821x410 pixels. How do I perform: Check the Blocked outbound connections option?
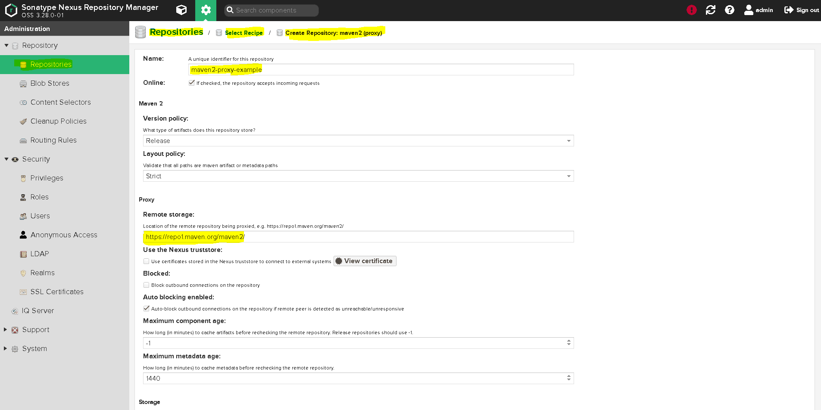pyautogui.click(x=147, y=285)
